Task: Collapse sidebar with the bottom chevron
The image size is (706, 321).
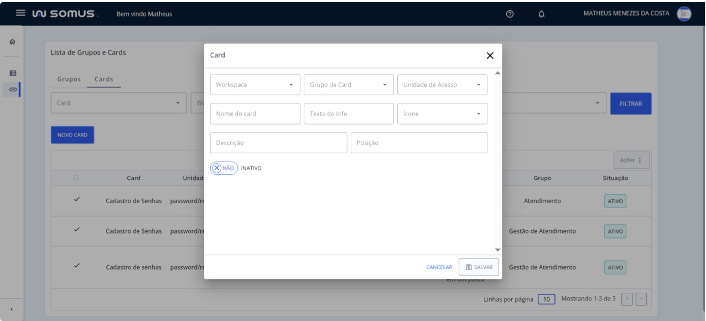Action: click(x=12, y=309)
